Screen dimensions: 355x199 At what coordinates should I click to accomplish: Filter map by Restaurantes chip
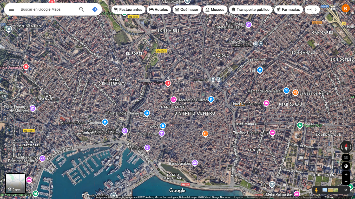tap(128, 10)
